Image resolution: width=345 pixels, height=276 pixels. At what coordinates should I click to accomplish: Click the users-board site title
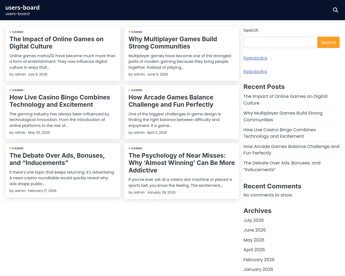22,8
